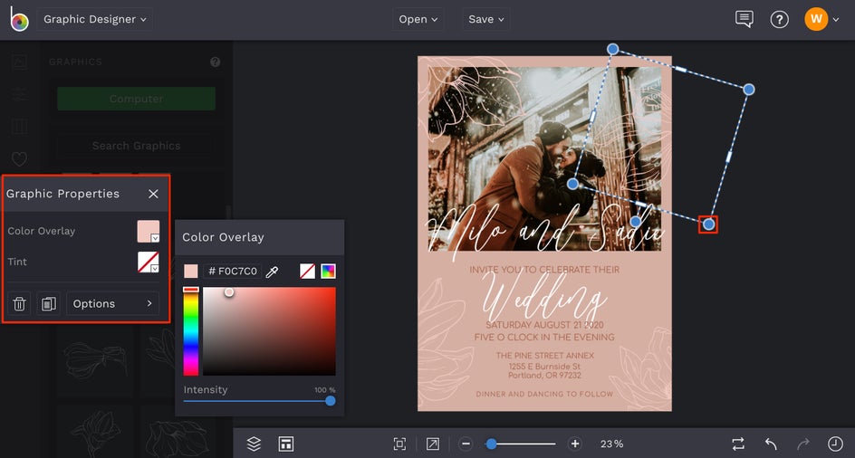Zoom out with the minus button
The image size is (855, 458).
466,444
